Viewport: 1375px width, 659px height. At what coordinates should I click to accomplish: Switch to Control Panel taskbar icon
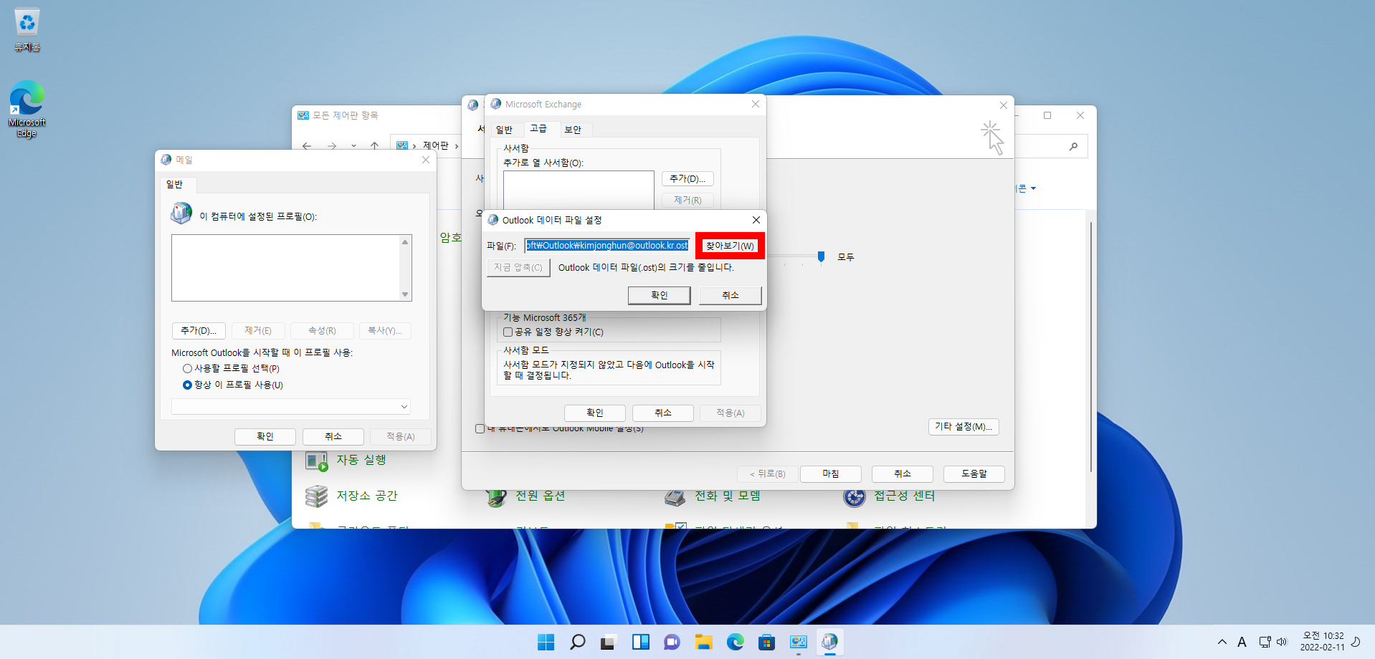click(798, 642)
